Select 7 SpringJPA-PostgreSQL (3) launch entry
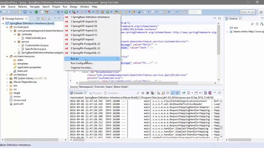 [x=85, y=44]
